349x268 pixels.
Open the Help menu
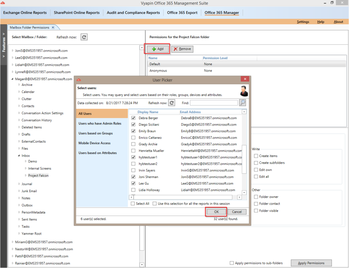[320, 21]
